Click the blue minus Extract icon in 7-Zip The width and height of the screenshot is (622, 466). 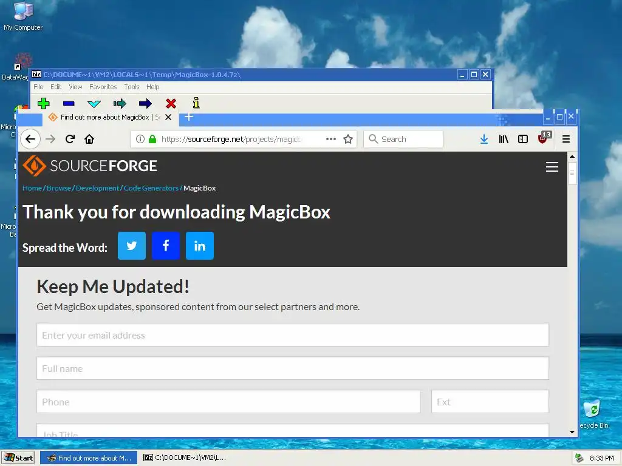pos(69,103)
